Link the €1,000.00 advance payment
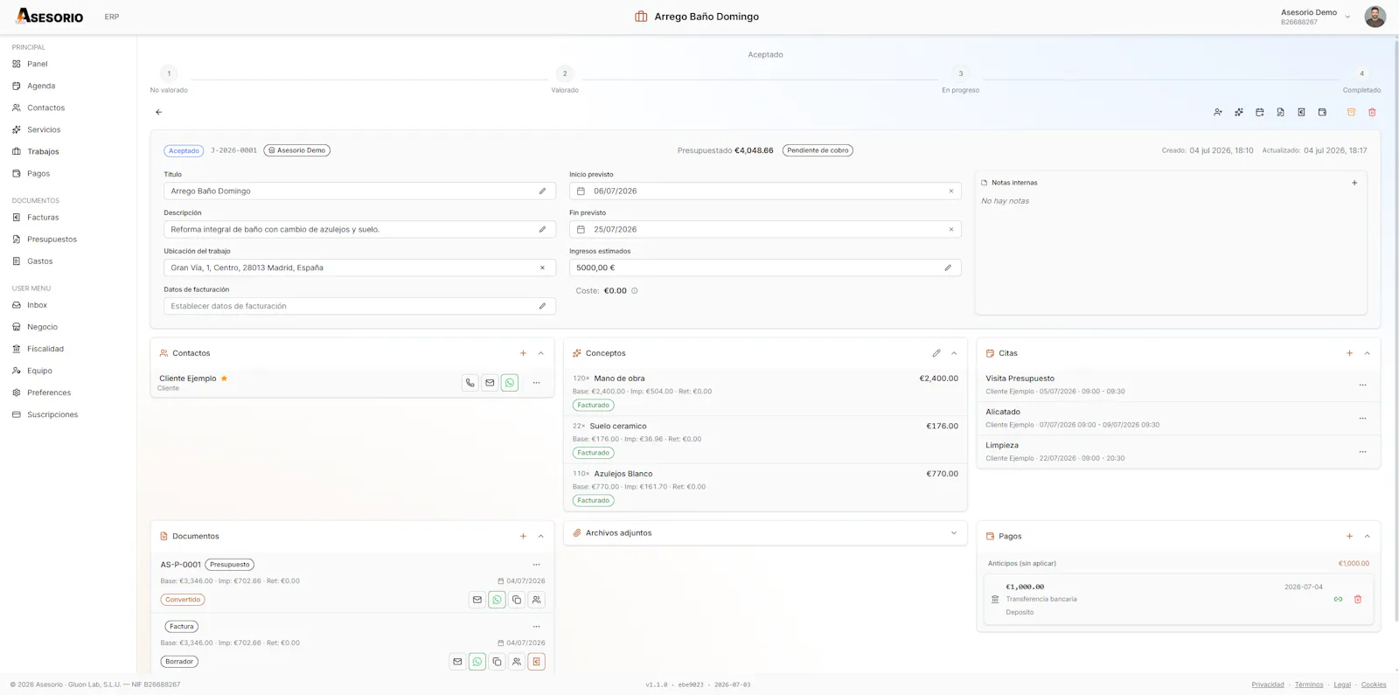Screen dimensions: 1399x695 coord(1338,599)
